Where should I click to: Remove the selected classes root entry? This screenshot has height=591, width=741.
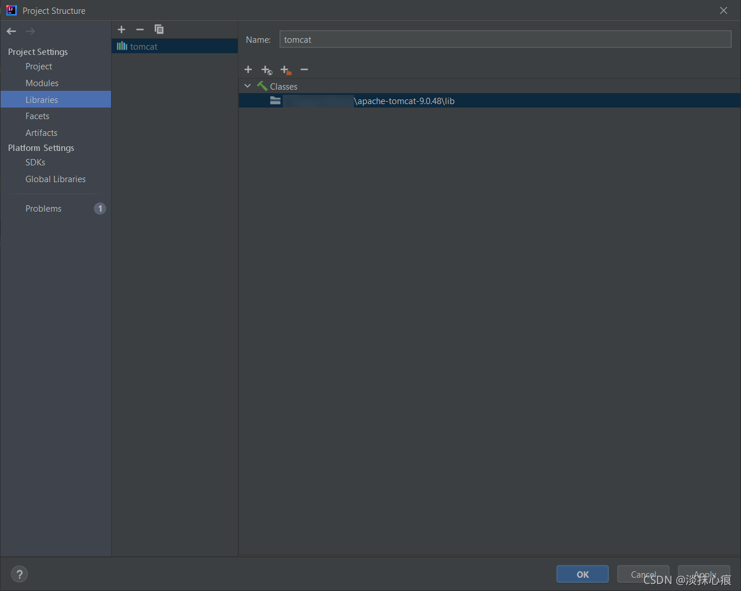(304, 69)
